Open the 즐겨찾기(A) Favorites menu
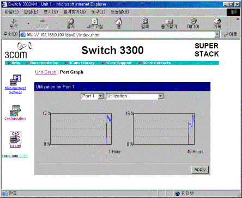The width and height of the screenshot is (242, 198). [x=74, y=12]
